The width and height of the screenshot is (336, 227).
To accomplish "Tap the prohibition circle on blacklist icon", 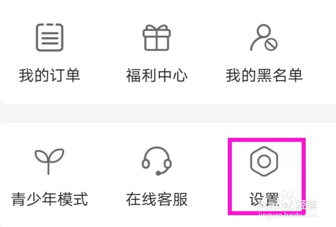I will tap(271, 45).
